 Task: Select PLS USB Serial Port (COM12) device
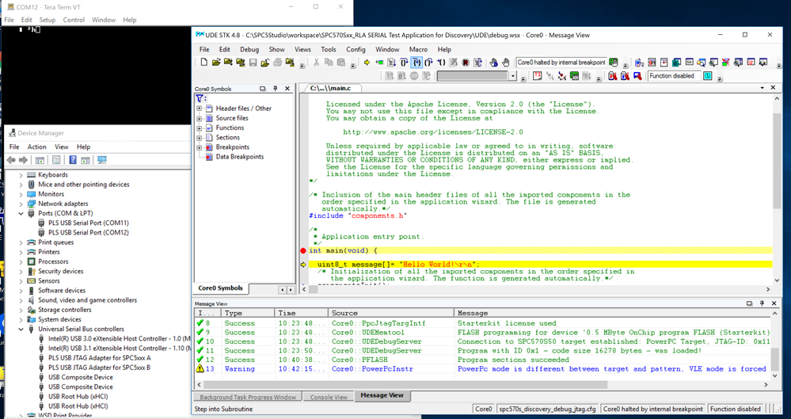point(88,233)
